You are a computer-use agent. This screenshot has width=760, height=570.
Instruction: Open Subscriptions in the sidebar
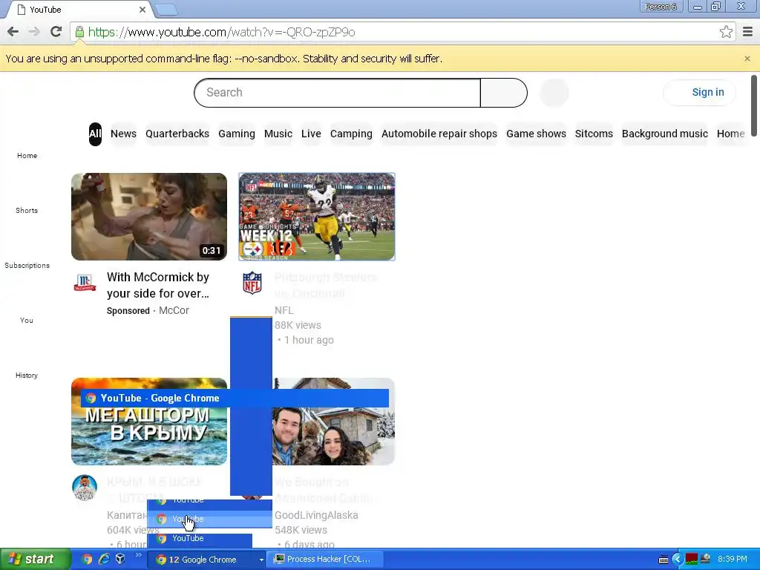pyautogui.click(x=27, y=265)
